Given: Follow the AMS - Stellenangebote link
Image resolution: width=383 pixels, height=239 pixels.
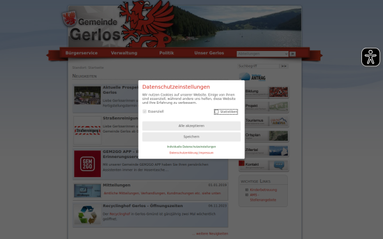Looking at the screenshot, I should (263, 198).
